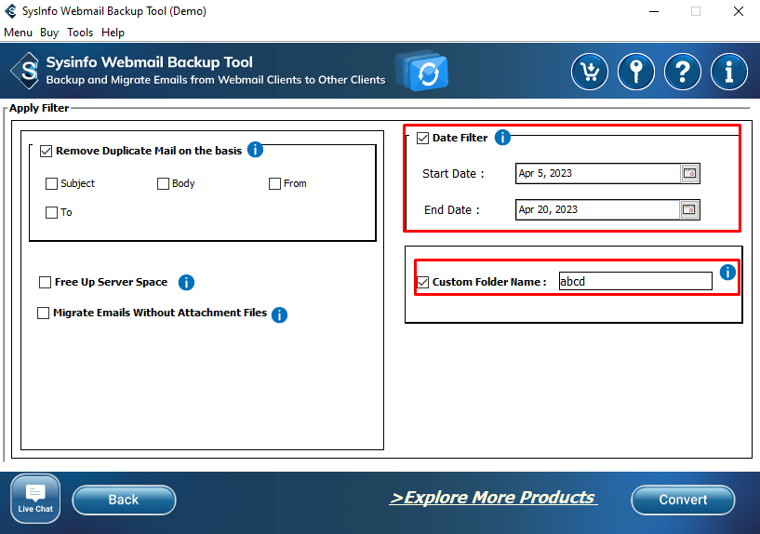This screenshot has width=760, height=534.
Task: Click the app icon in title bar
Action: coord(10,10)
